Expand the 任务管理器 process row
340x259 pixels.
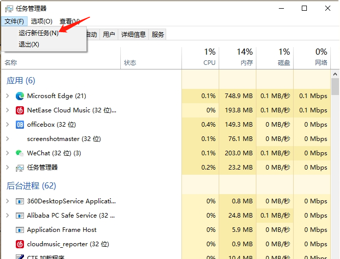(x=8, y=168)
